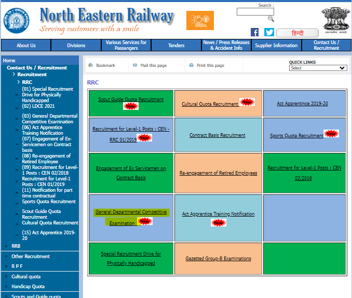
Task: Focus the Search text box
Action: click(x=255, y=11)
